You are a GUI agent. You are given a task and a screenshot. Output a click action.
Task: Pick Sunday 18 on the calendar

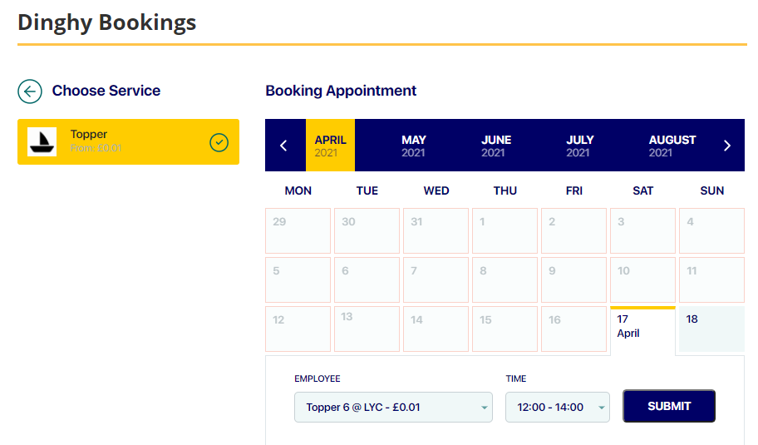[x=711, y=329]
